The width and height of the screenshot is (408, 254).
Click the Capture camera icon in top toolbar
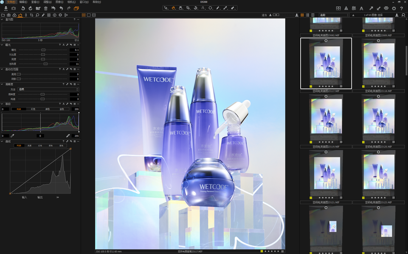14,8
